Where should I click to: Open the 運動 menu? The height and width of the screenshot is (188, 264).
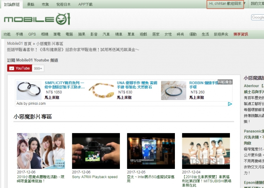click(193, 34)
